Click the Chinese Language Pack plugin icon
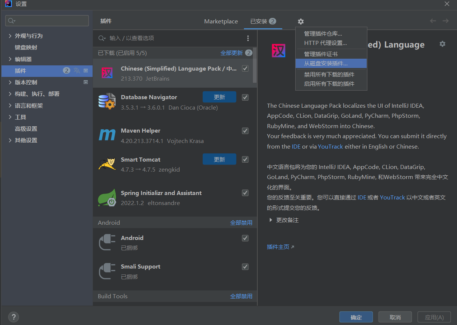This screenshot has height=325, width=457. point(107,73)
